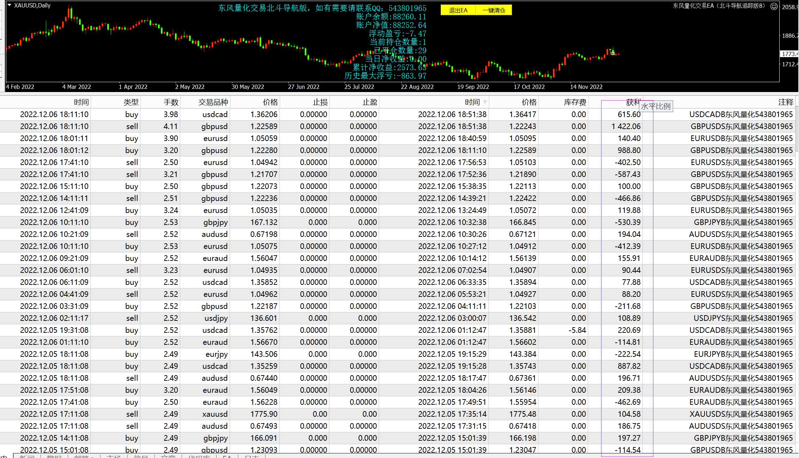
Task: Select the comment EURJPYB东风量化543801965
Action: click(743, 354)
